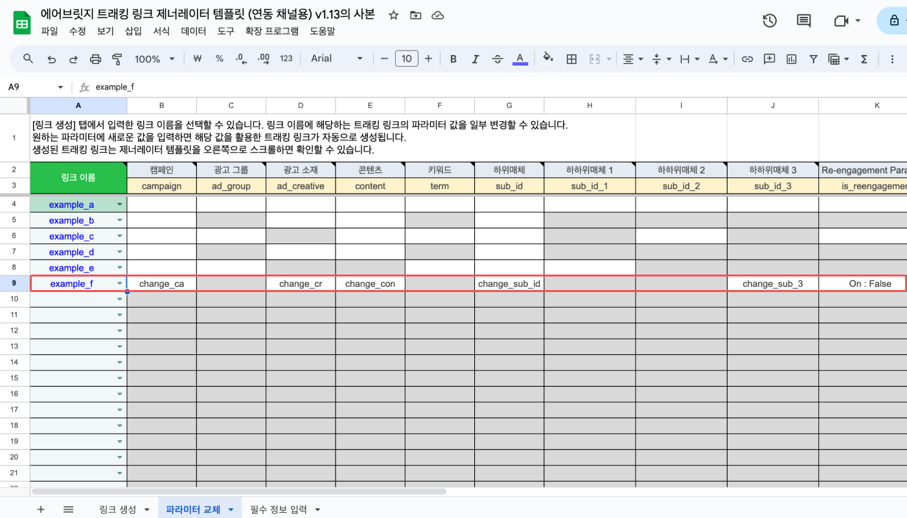Screen dimensions: 907x518
Task: Star this spreadsheet document
Action: click(393, 15)
